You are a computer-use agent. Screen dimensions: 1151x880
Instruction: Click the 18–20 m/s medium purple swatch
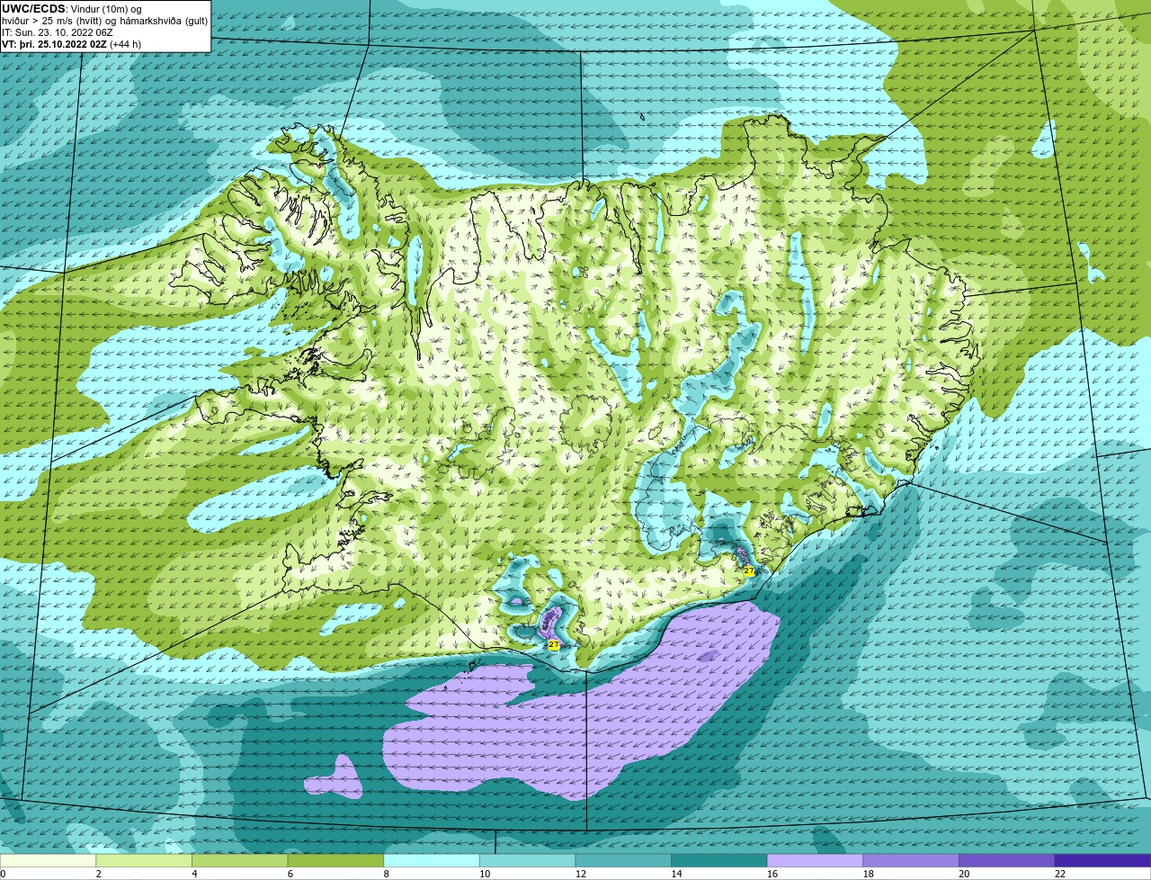[x=910, y=861]
